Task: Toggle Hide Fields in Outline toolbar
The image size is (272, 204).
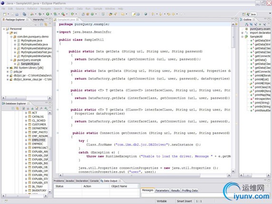Action: pyautogui.click(x=251, y=24)
